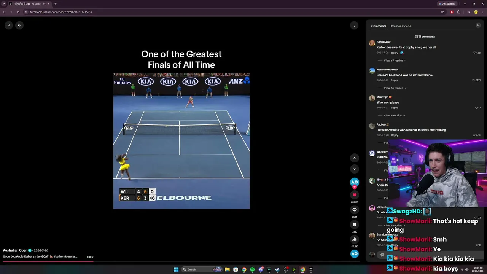Follow Australian Open via the red plus badge
The height and width of the screenshot is (274, 487).
(x=355, y=187)
